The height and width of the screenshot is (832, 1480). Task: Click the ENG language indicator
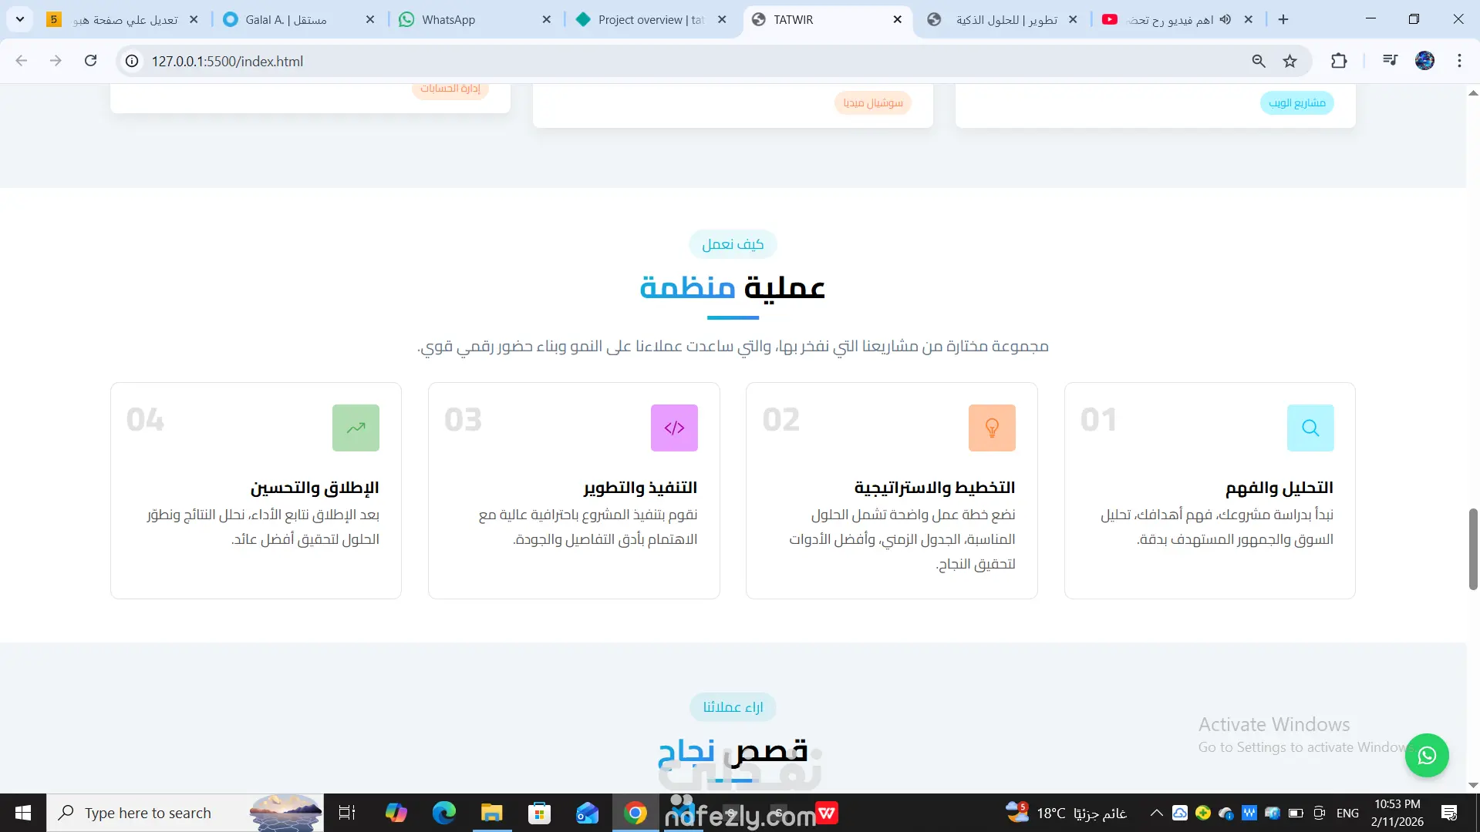(x=1347, y=813)
